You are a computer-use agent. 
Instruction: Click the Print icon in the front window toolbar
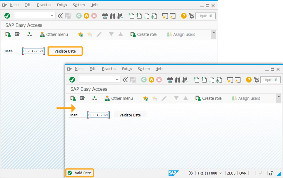coord(170,80)
